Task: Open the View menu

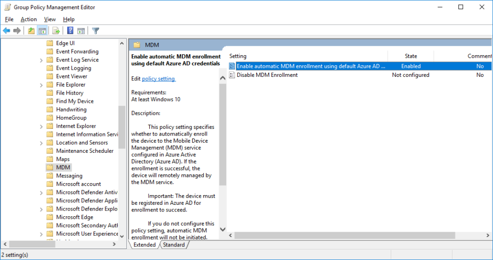Action: coord(50,19)
